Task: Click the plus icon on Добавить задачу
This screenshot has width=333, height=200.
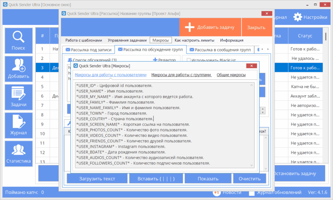Action: pyautogui.click(x=189, y=27)
